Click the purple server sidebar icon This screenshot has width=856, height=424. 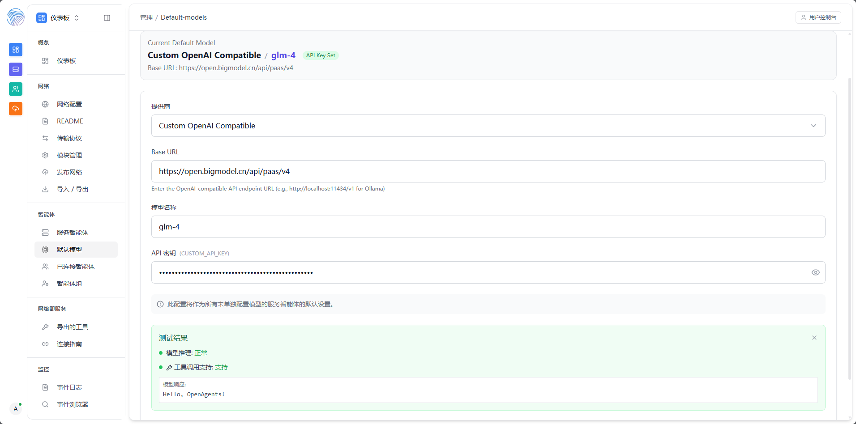[x=15, y=69]
